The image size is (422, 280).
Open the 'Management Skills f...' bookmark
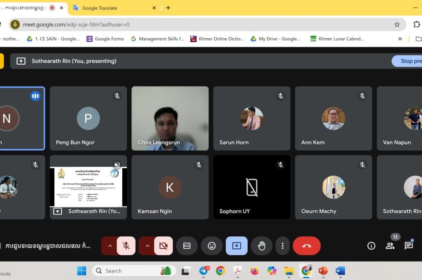tap(158, 39)
